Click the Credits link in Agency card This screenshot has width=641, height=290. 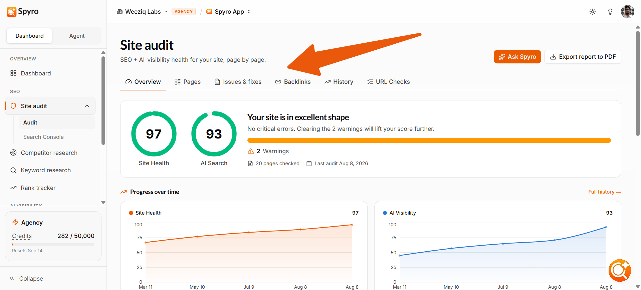tap(22, 236)
